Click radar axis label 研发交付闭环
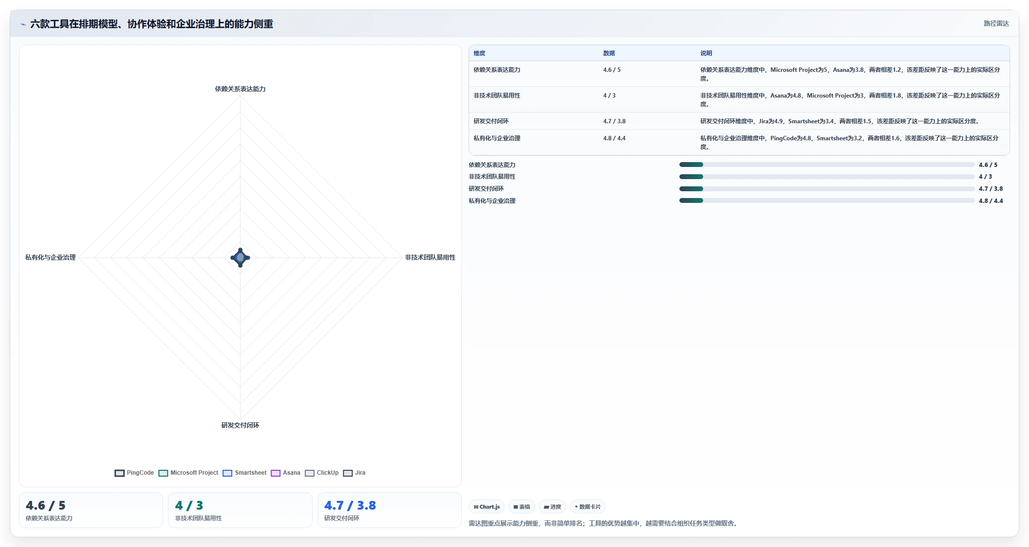Image resolution: width=1029 pixels, height=547 pixels. [240, 425]
